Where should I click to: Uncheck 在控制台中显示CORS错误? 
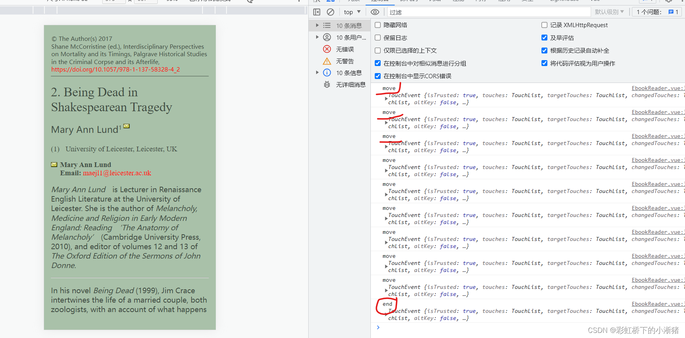[377, 76]
